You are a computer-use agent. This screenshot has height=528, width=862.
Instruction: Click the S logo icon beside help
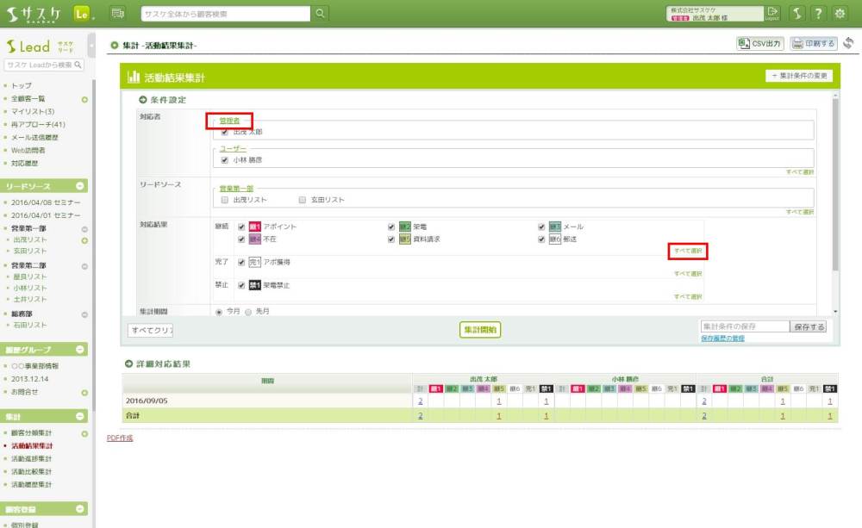pos(797,14)
